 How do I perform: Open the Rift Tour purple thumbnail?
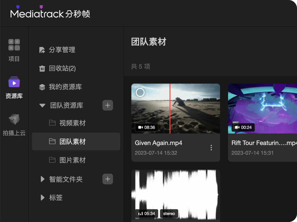[263, 109]
